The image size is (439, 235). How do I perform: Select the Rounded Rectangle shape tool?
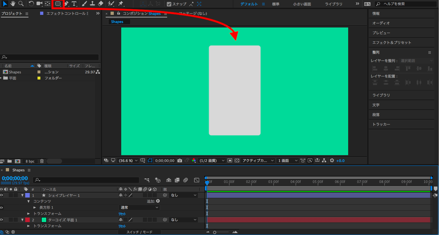[58, 4]
